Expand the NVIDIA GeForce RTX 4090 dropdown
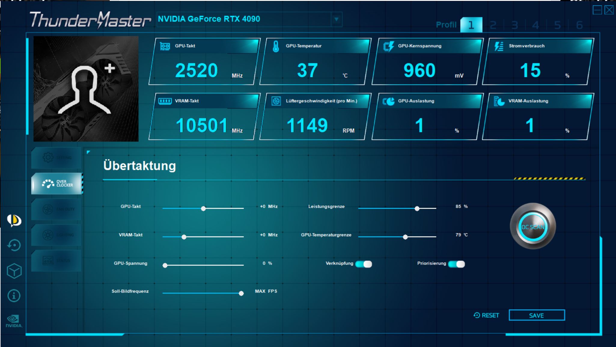Image resolution: width=616 pixels, height=347 pixels. coord(336,19)
